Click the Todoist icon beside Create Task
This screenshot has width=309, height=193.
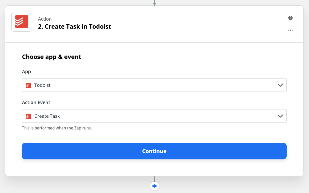click(x=29, y=116)
